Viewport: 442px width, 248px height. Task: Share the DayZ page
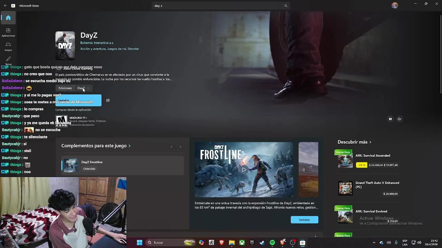(108, 100)
